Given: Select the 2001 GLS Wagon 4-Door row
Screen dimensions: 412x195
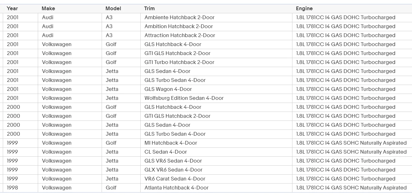Looking at the screenshot, I should [168, 89].
